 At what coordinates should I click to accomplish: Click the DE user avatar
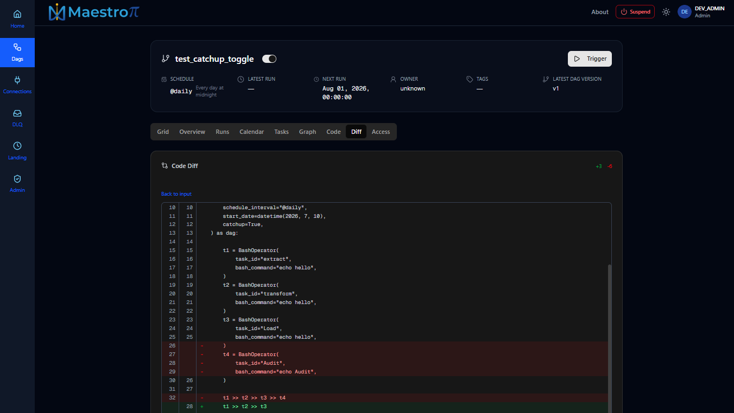[685, 12]
